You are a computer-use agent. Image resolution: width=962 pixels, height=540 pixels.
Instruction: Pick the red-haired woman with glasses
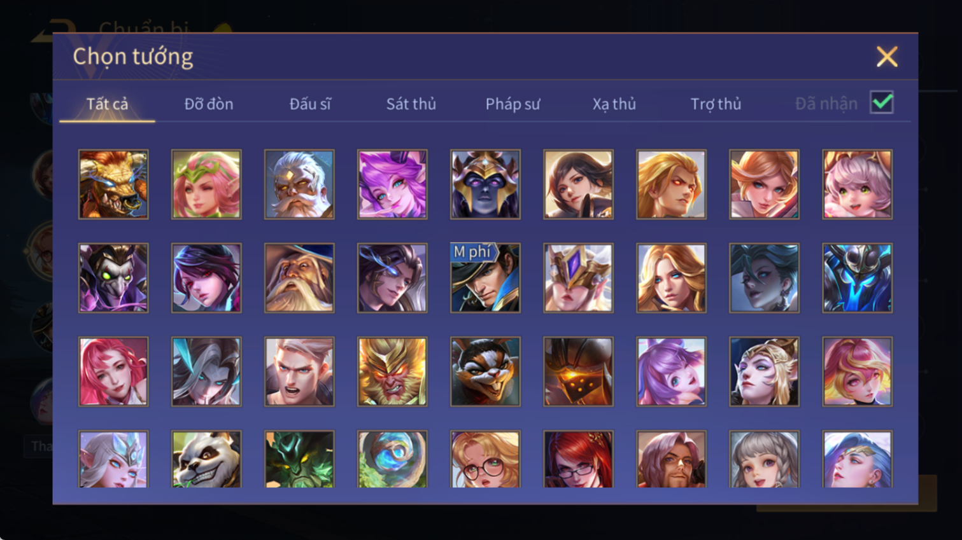pyautogui.click(x=578, y=459)
